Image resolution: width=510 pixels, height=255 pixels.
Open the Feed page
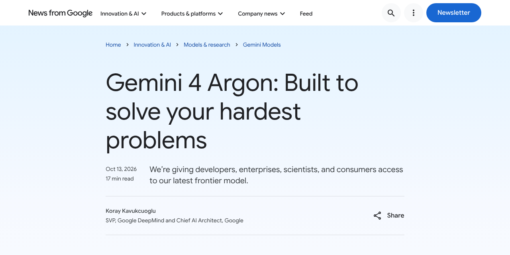click(306, 14)
